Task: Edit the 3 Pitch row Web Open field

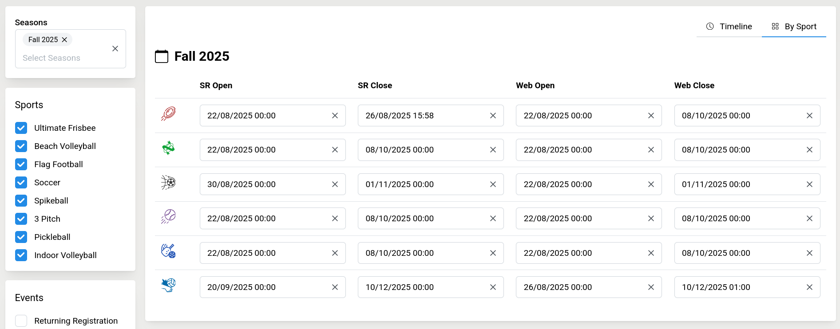Action: click(589, 219)
